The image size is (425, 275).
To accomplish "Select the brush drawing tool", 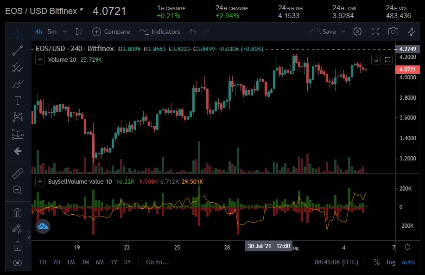I will [18, 84].
